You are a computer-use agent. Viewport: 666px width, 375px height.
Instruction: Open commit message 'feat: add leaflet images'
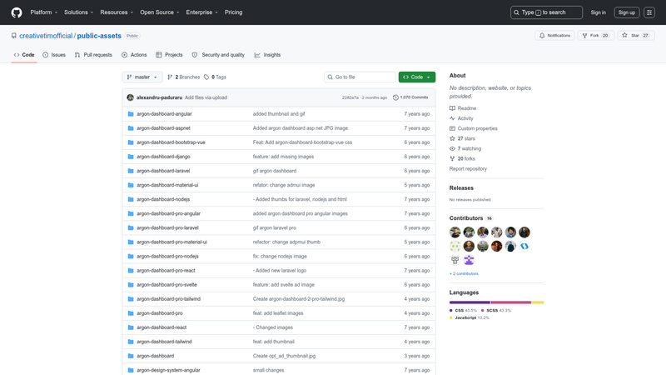tap(278, 313)
